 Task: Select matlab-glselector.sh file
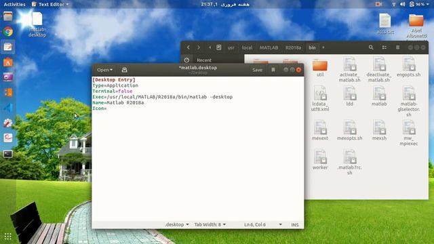click(408, 101)
